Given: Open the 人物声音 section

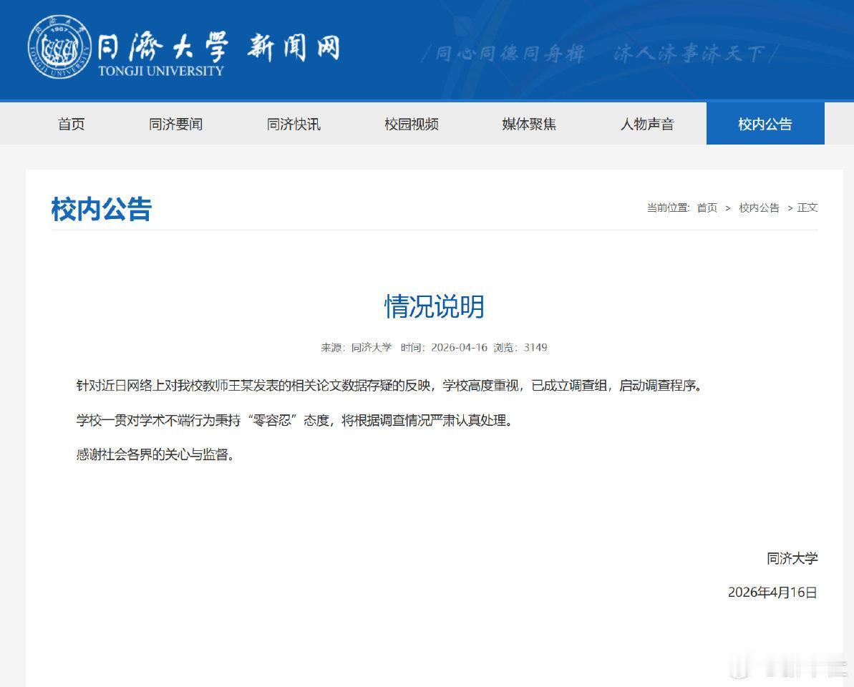Looking at the screenshot, I should 647,124.
